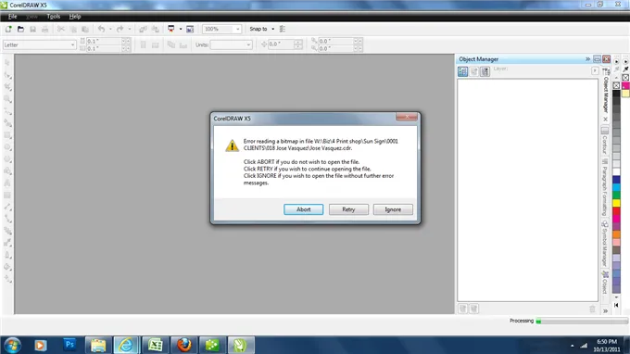Switch to the Paragraph Formatting docker tab
Image resolution: width=630 pixels, height=354 pixels.
pos(605,187)
